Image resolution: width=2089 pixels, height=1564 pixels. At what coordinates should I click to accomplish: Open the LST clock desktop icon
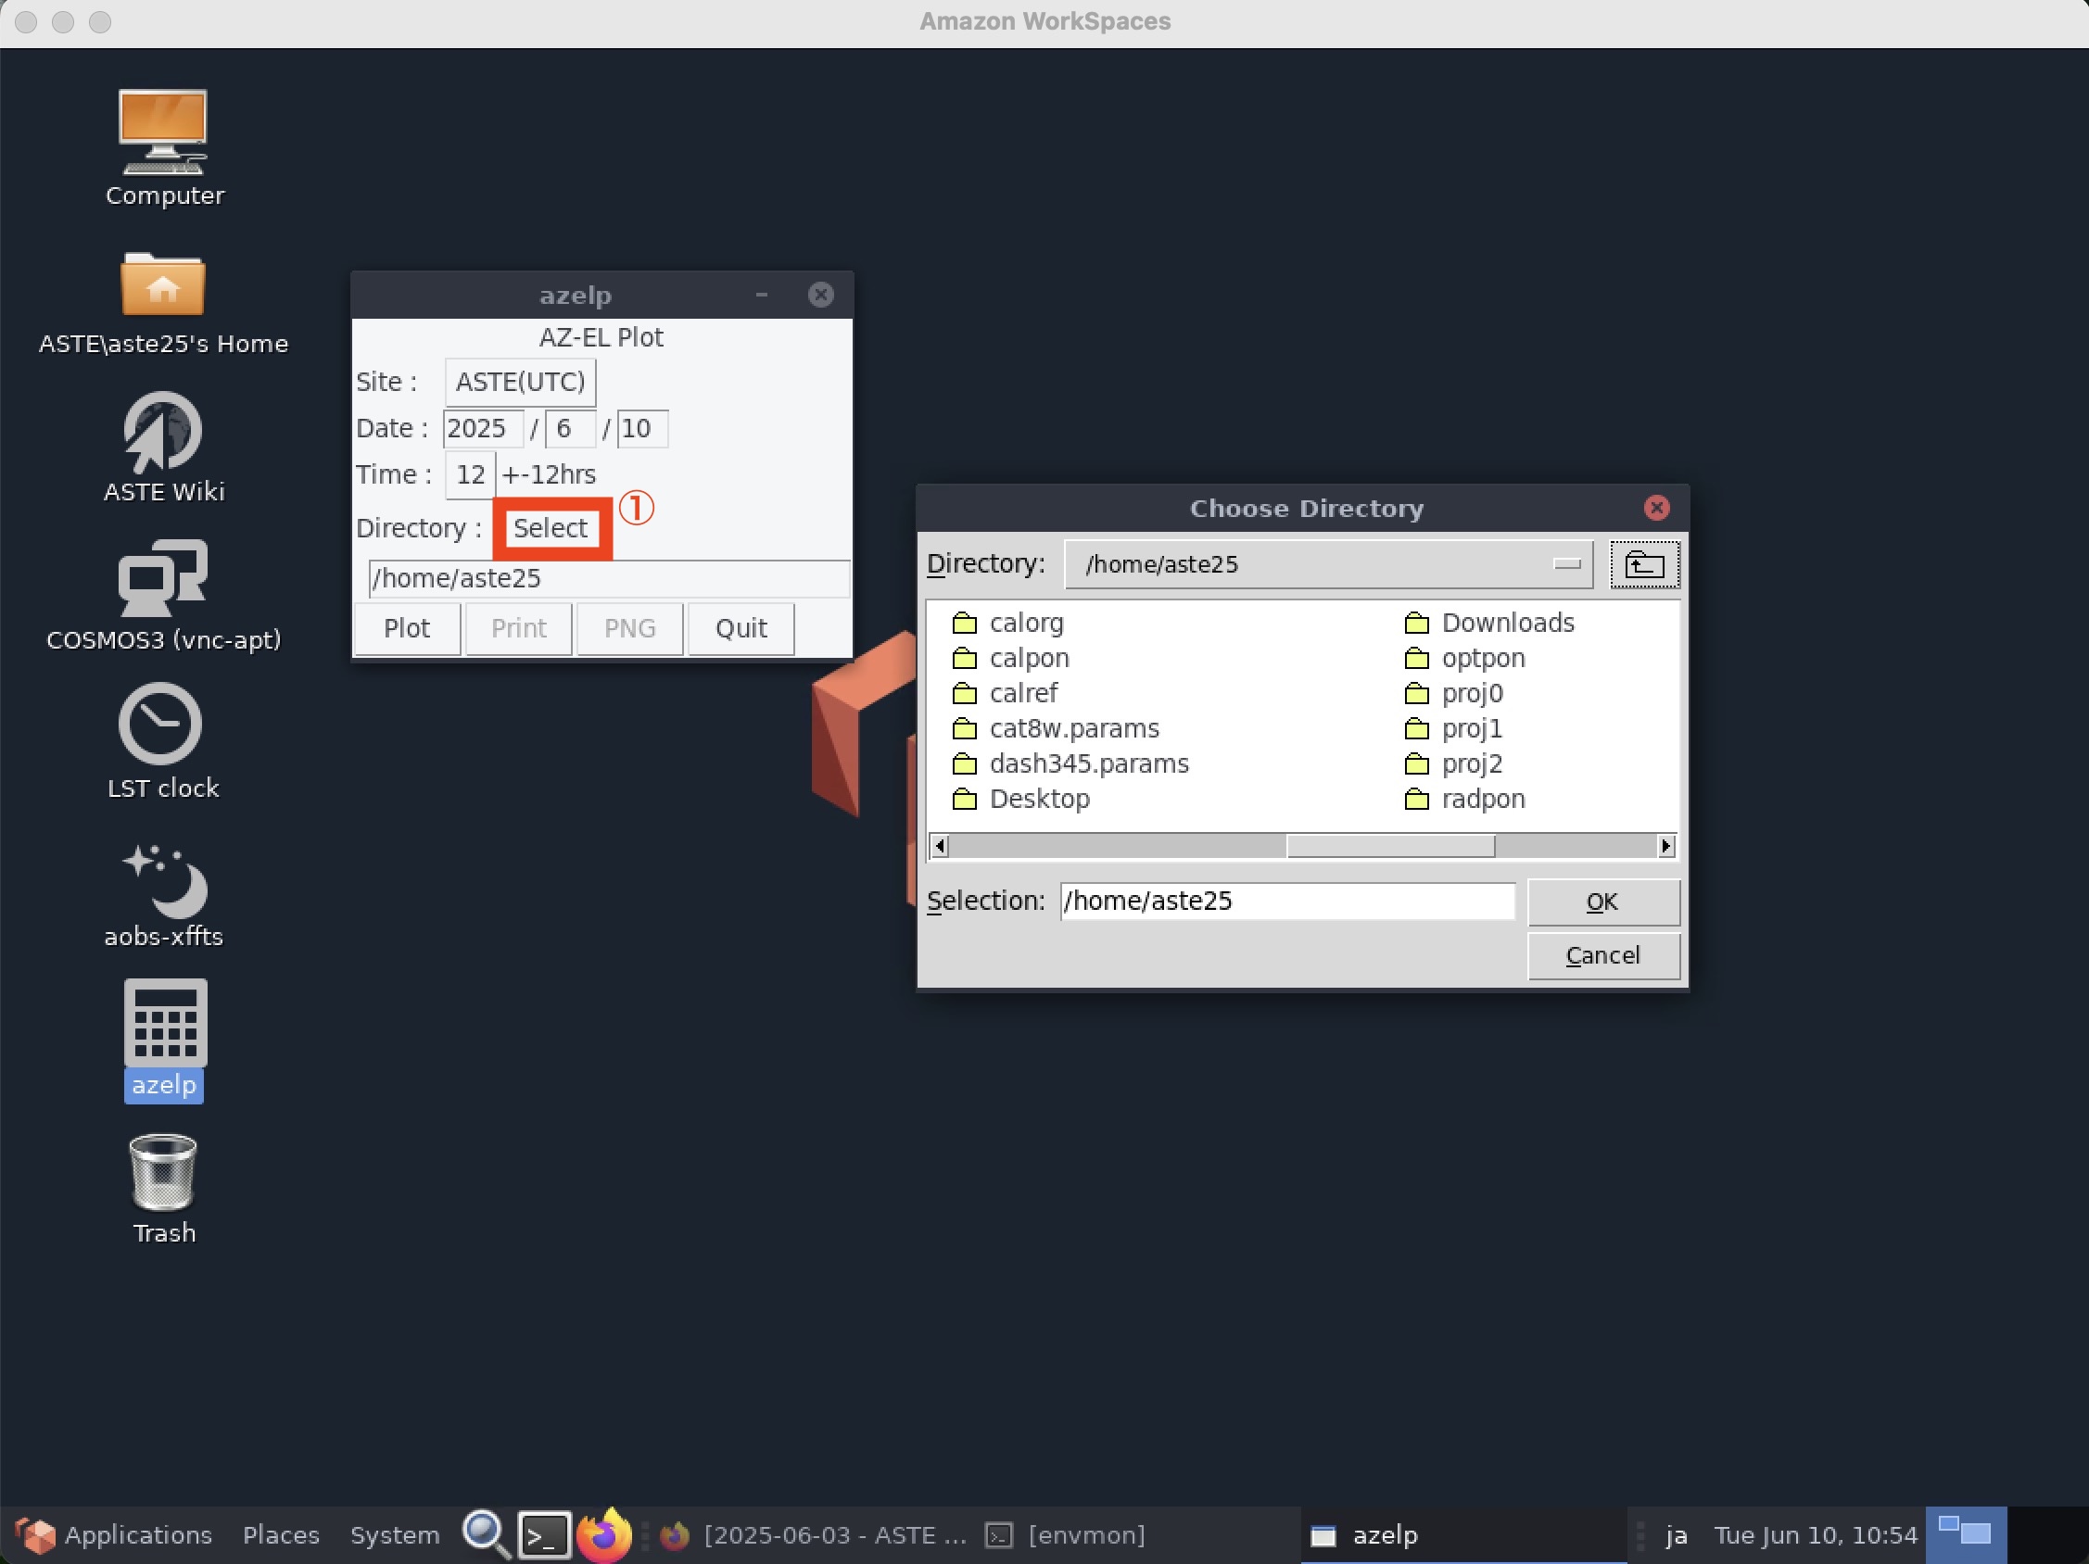(160, 725)
